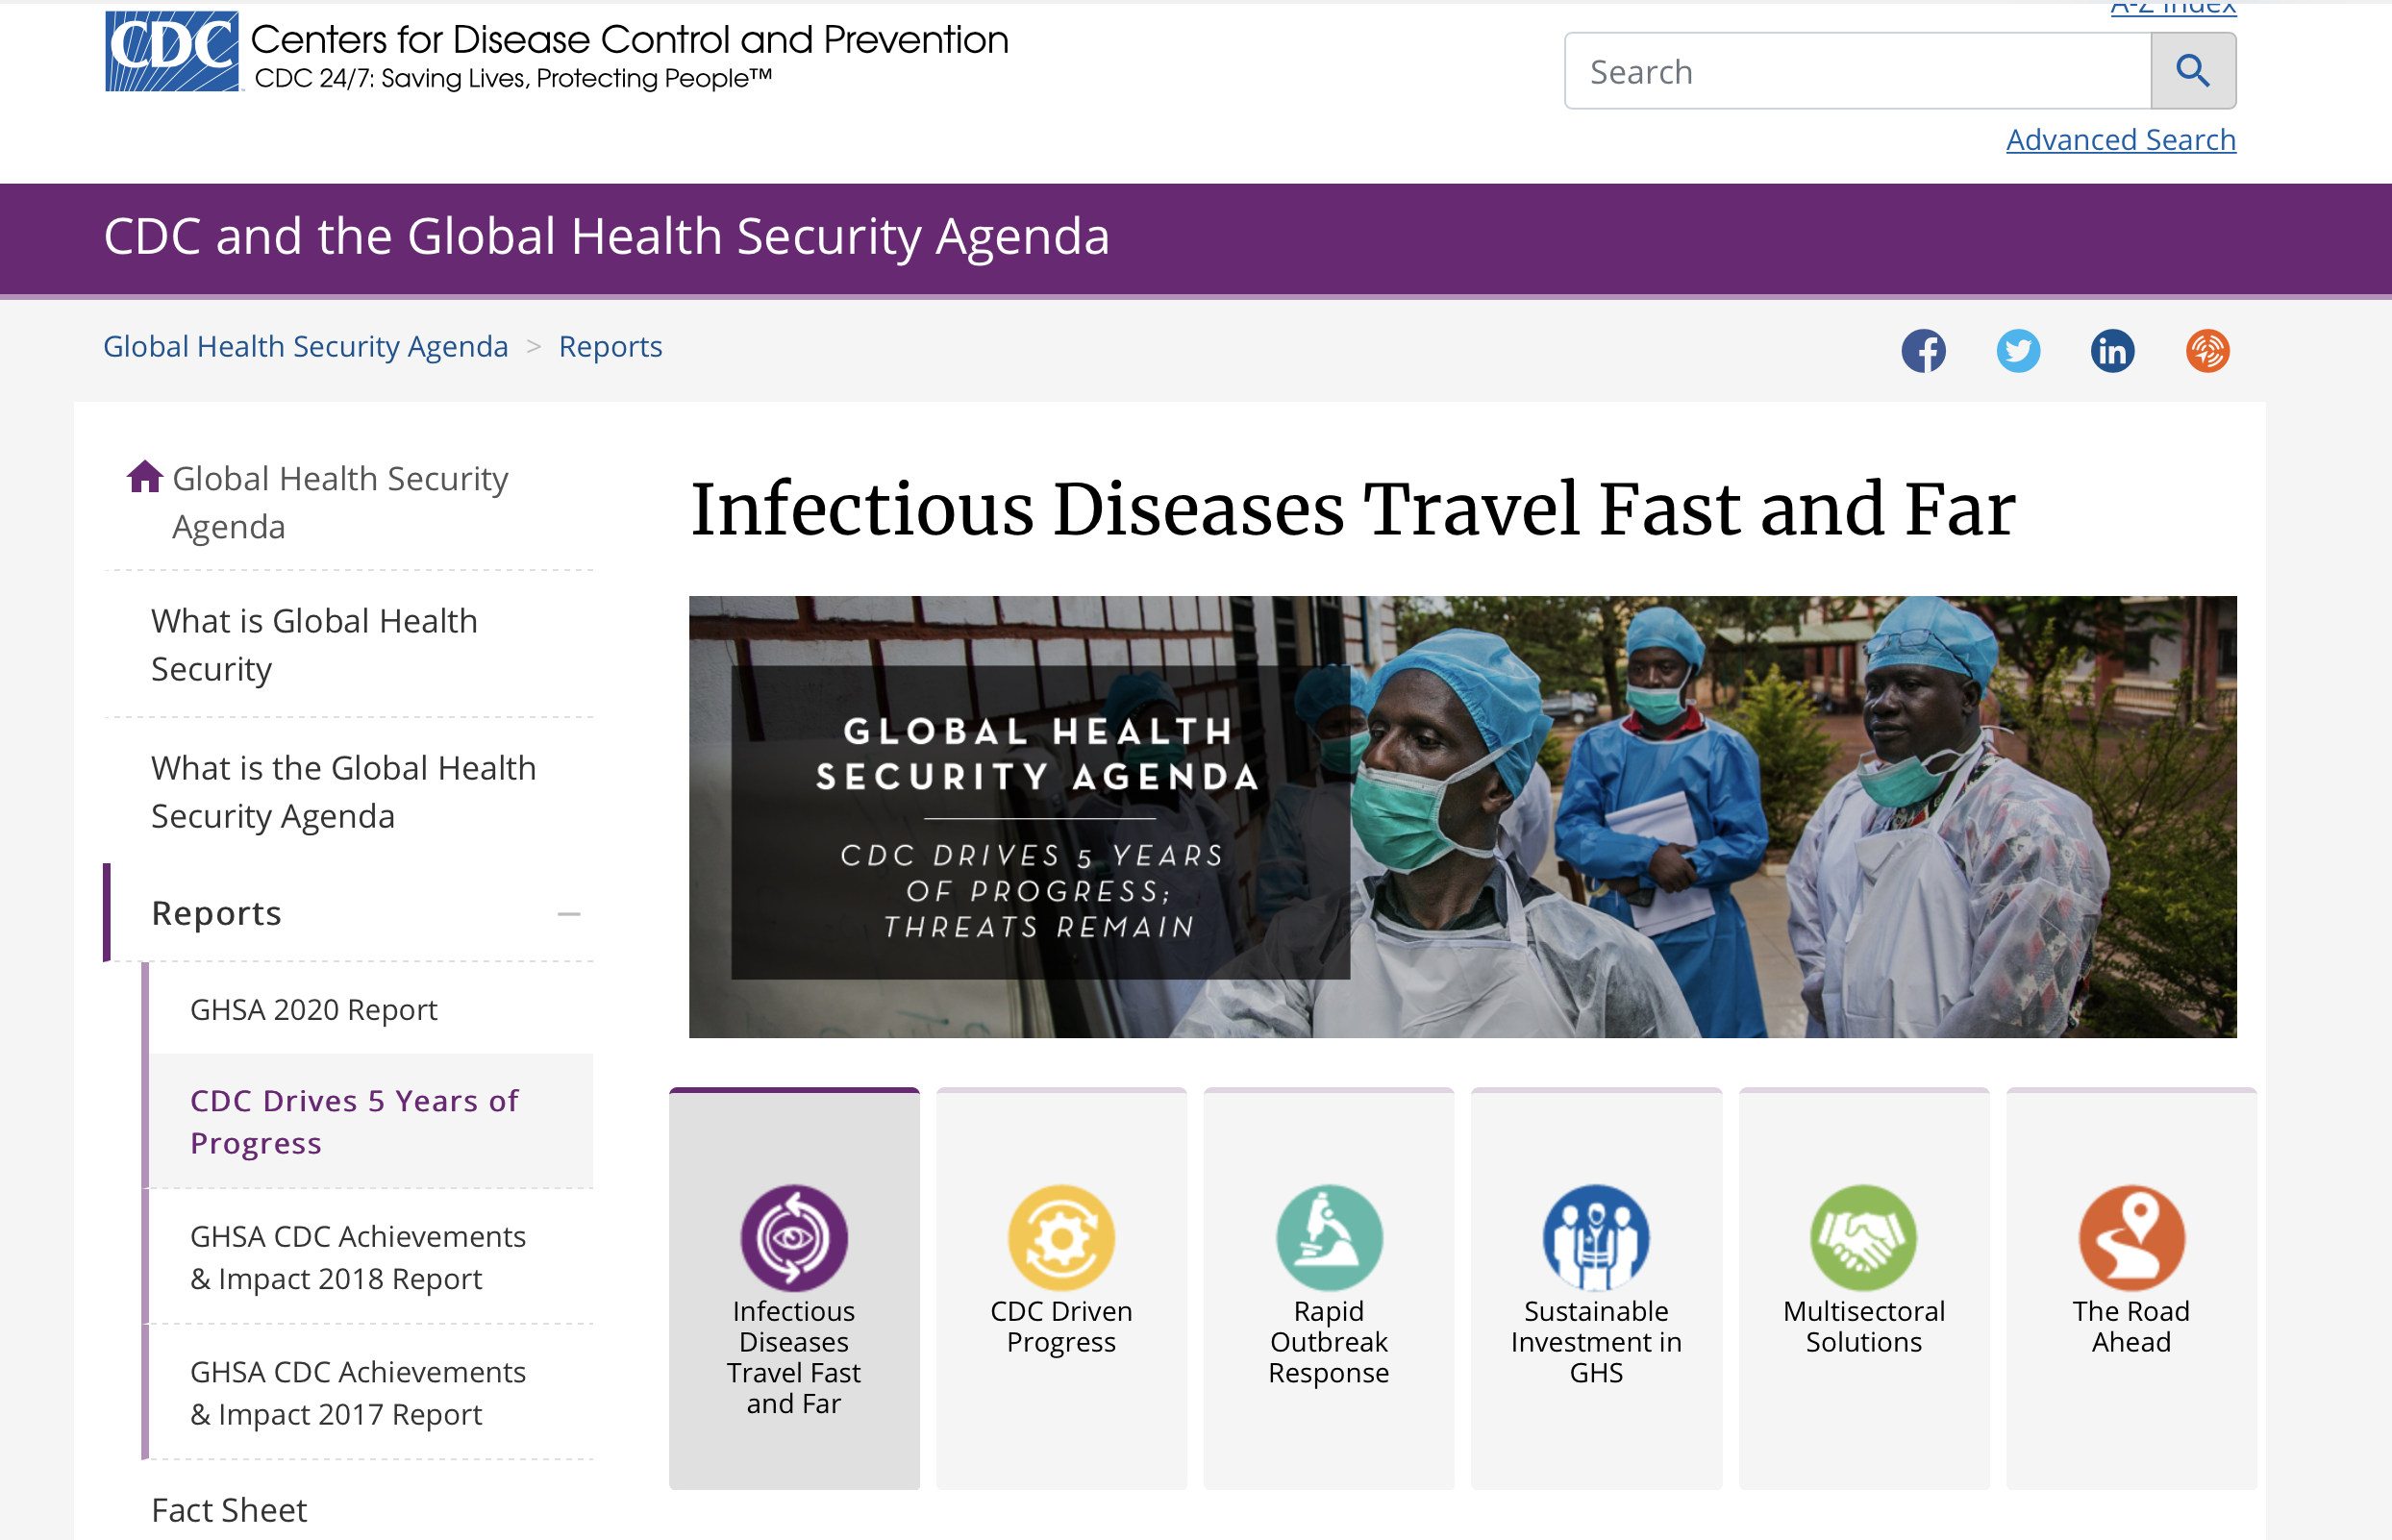Share page on LinkedIn

click(2112, 351)
